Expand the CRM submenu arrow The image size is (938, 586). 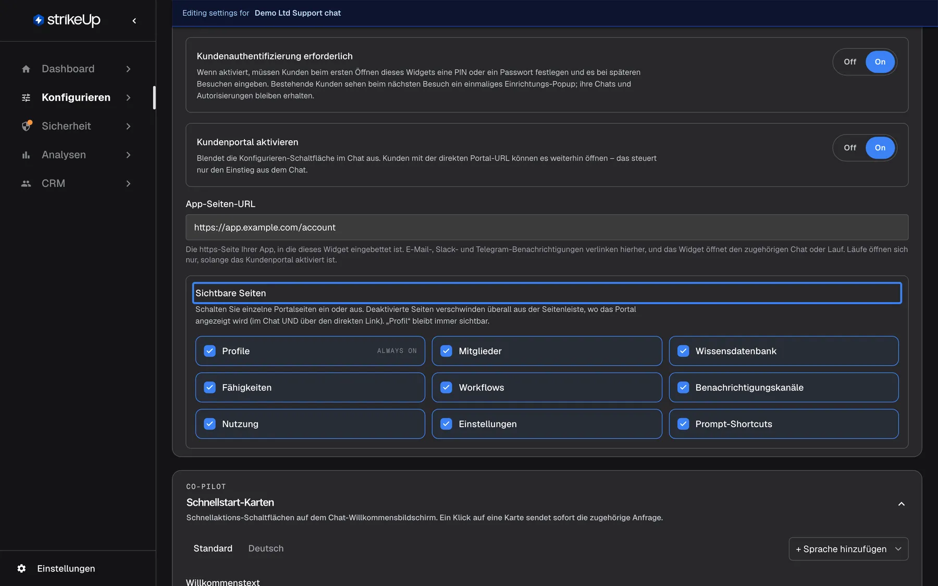point(128,183)
